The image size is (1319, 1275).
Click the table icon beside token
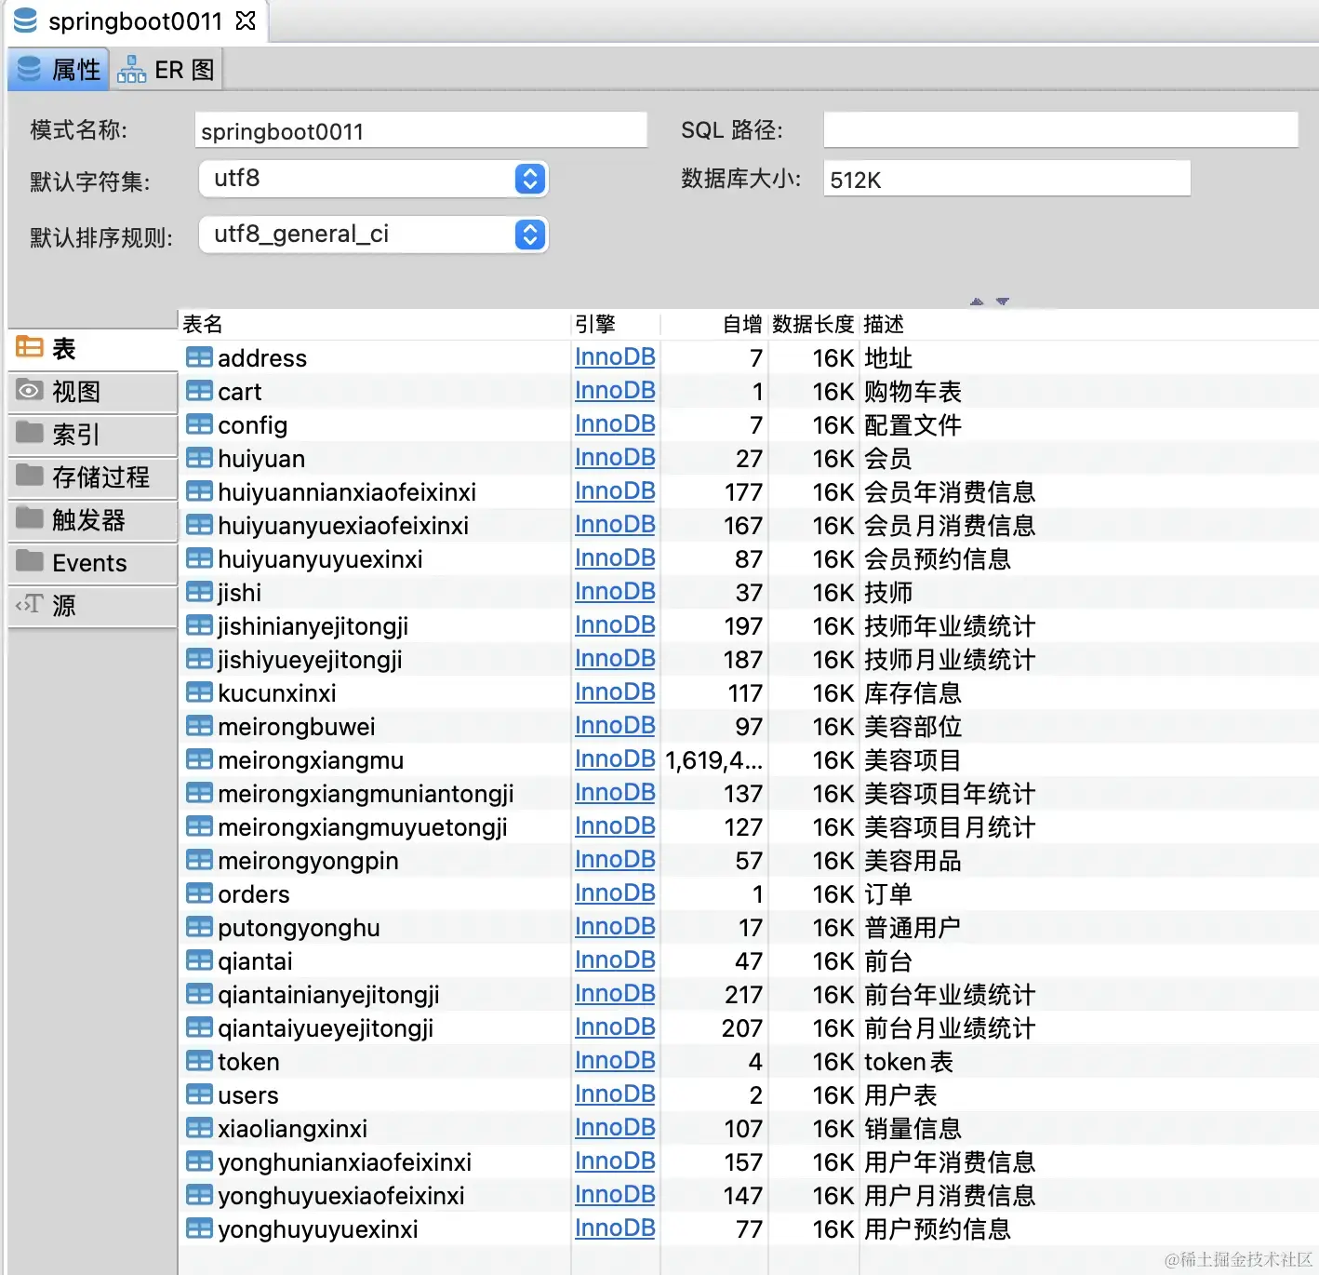pyautogui.click(x=199, y=1061)
